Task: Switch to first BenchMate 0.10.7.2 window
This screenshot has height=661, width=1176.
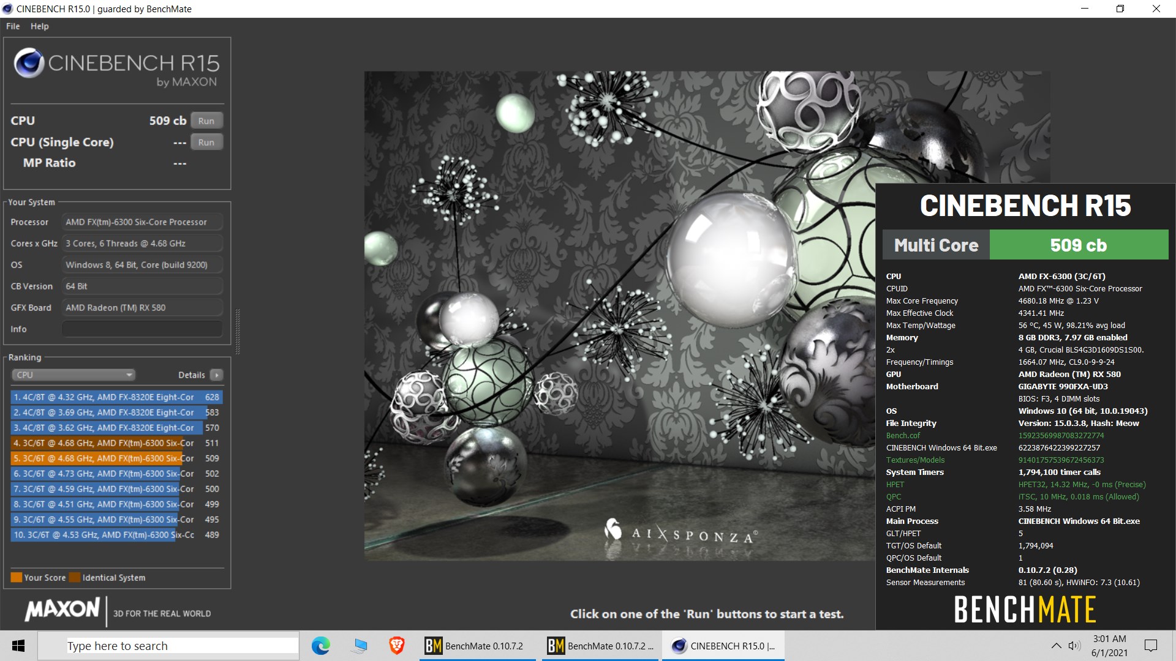Action: (477, 646)
